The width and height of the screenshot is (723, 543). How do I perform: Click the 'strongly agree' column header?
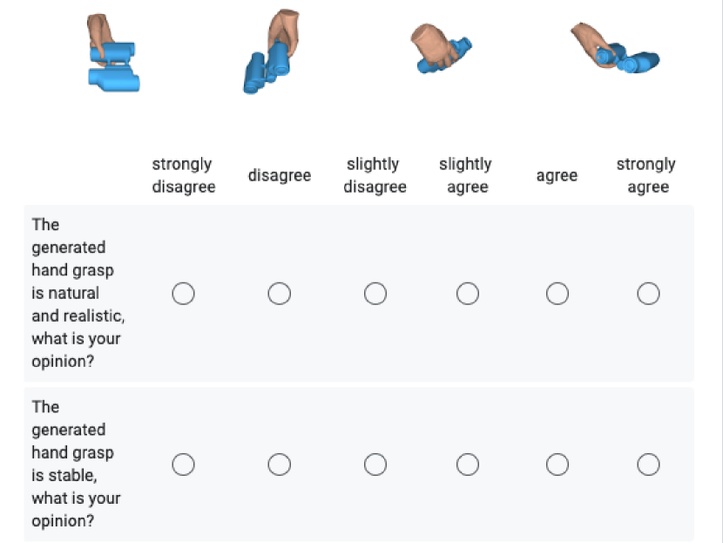coord(646,175)
